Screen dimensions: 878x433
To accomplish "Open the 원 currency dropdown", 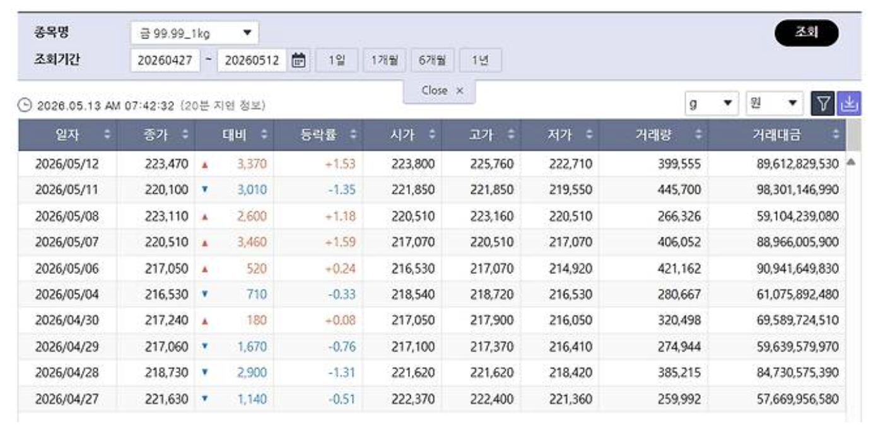I will click(774, 103).
